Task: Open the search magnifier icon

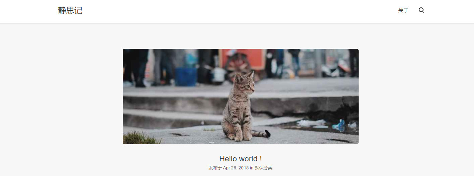Action: [421, 10]
